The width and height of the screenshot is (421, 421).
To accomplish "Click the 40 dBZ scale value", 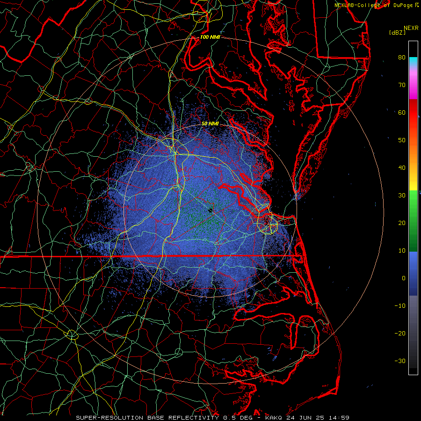I will tap(402, 168).
